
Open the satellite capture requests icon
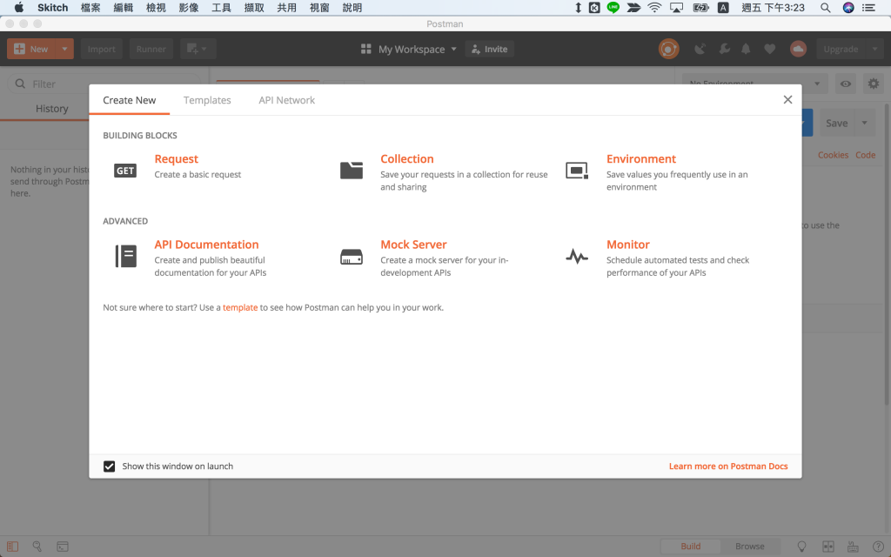click(700, 49)
